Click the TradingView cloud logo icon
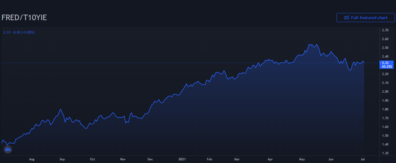Viewport: 396px width, 163px height. tap(8, 149)
